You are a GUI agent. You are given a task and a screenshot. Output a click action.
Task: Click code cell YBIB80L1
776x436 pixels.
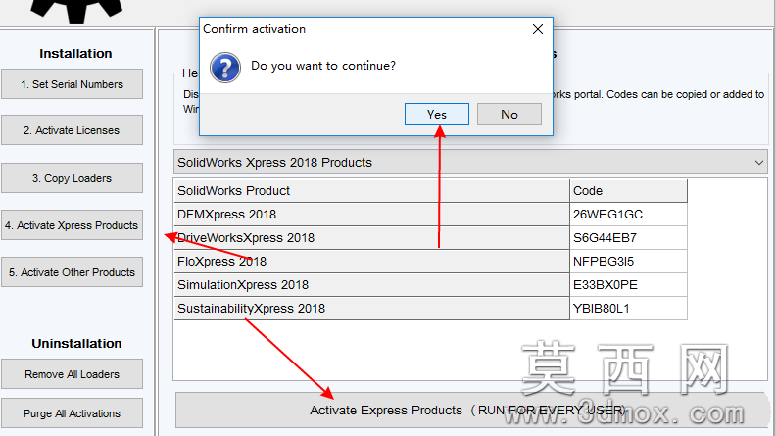(x=628, y=309)
